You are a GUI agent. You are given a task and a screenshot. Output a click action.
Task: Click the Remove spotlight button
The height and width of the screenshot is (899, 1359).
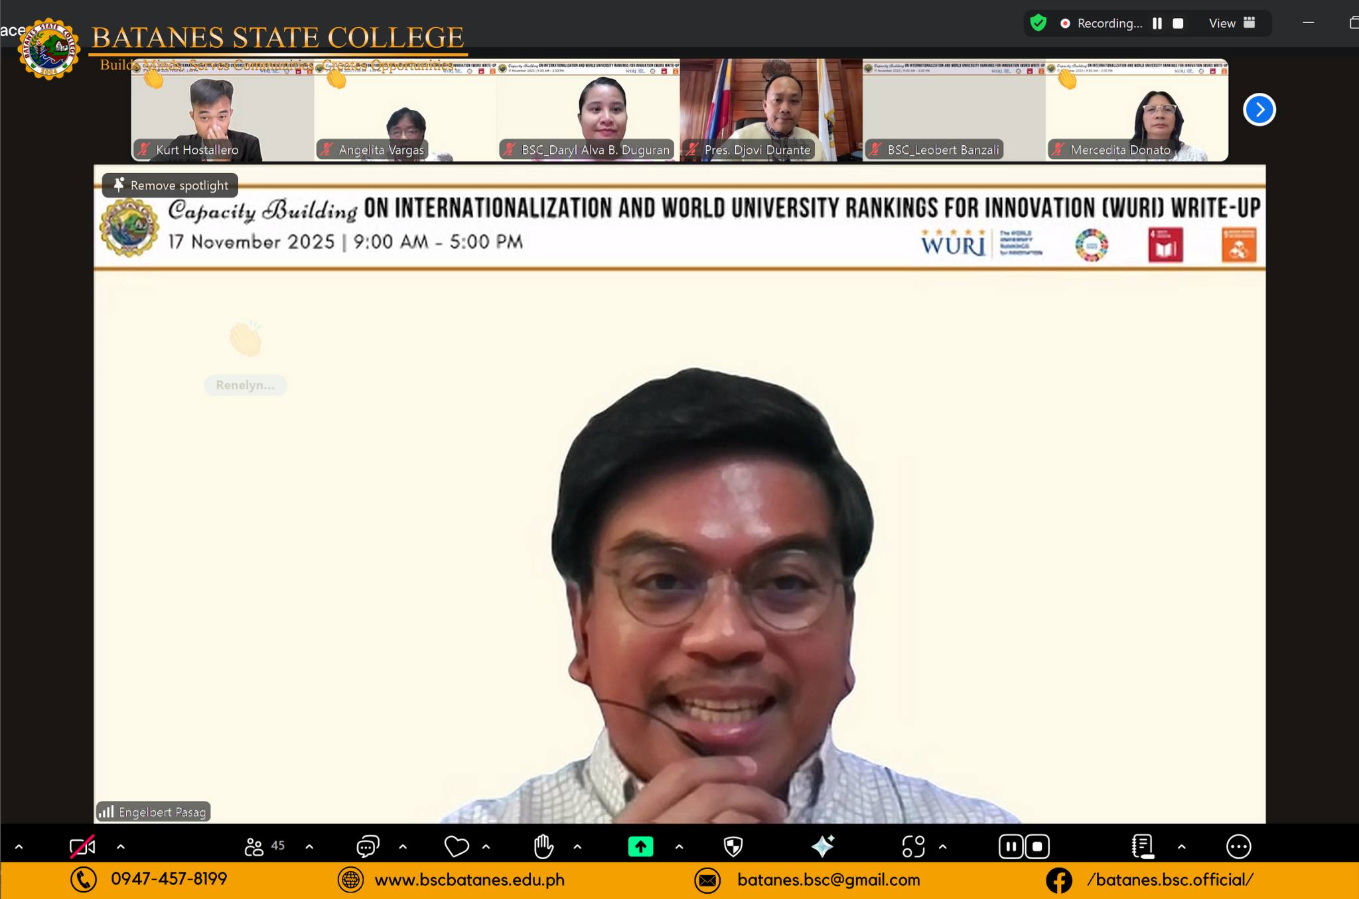click(171, 186)
